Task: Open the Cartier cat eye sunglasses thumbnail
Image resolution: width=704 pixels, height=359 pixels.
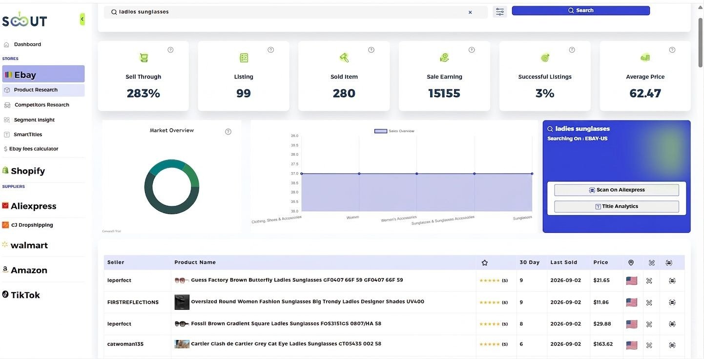Action: 182,344
